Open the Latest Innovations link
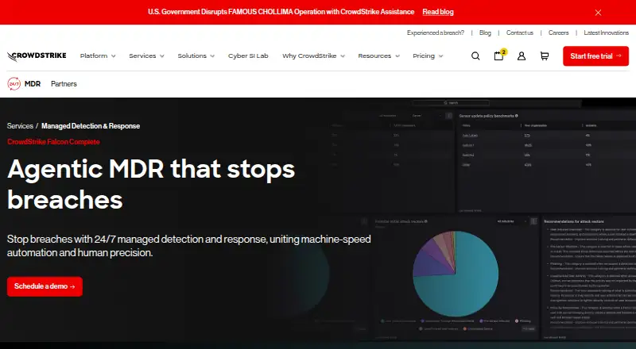 606,33
